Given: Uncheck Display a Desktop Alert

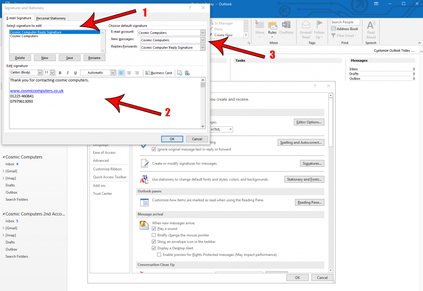Looking at the screenshot, I should tap(154, 248).
